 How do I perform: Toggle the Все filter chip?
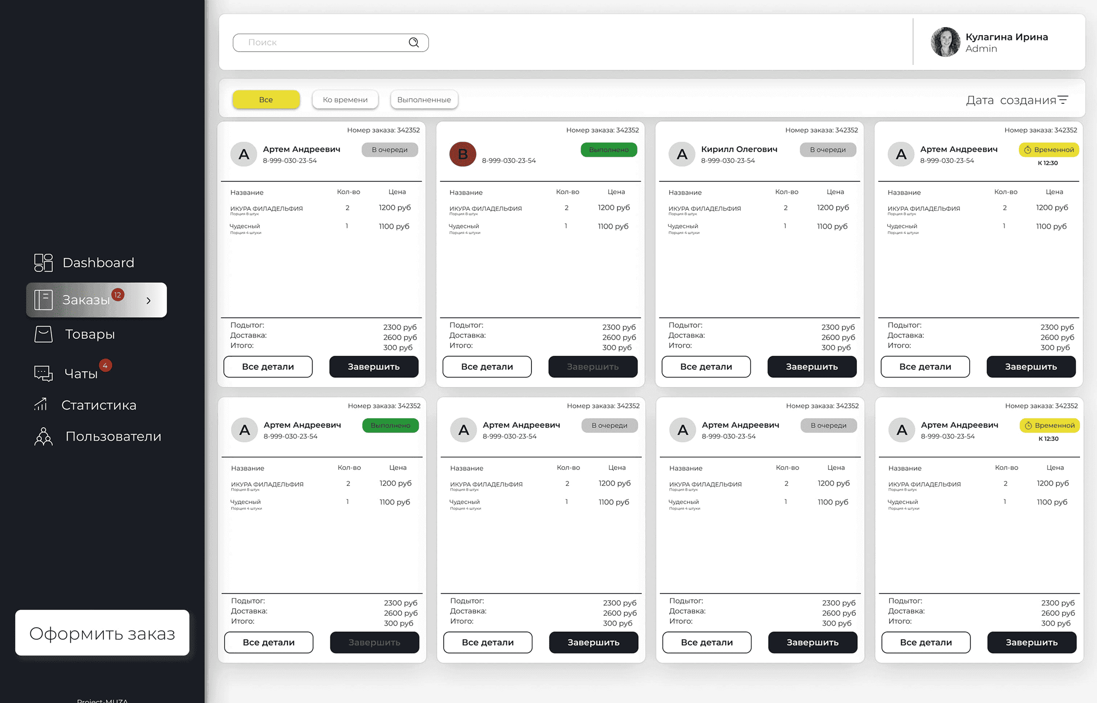click(x=266, y=99)
